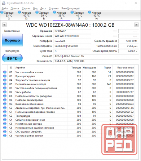Click power-on count 2564 раз
Viewport: 141px width, 161px height.
[x=128, y=46]
